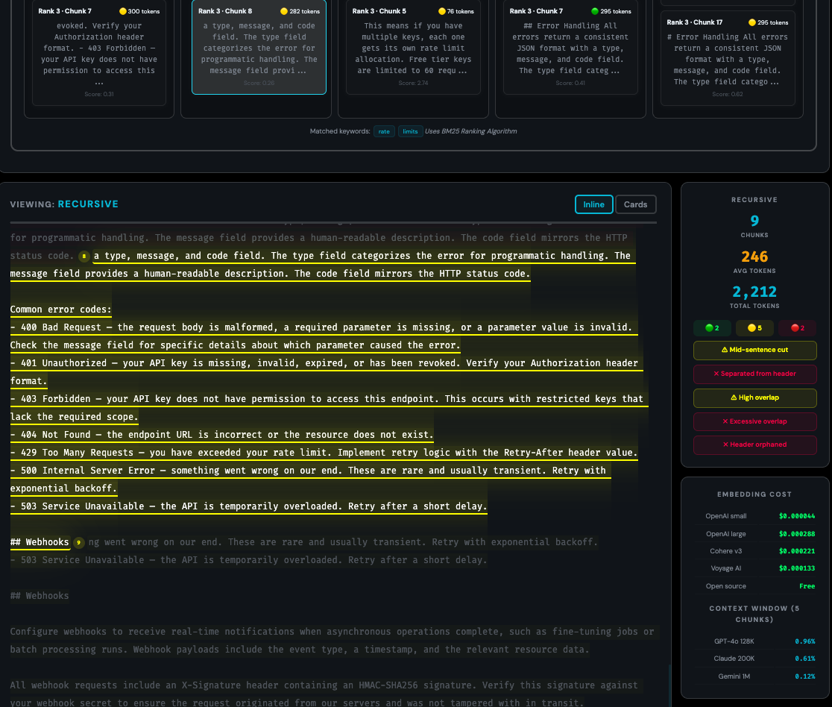
Task: Click the '404 Not Found' line
Action: pos(222,435)
